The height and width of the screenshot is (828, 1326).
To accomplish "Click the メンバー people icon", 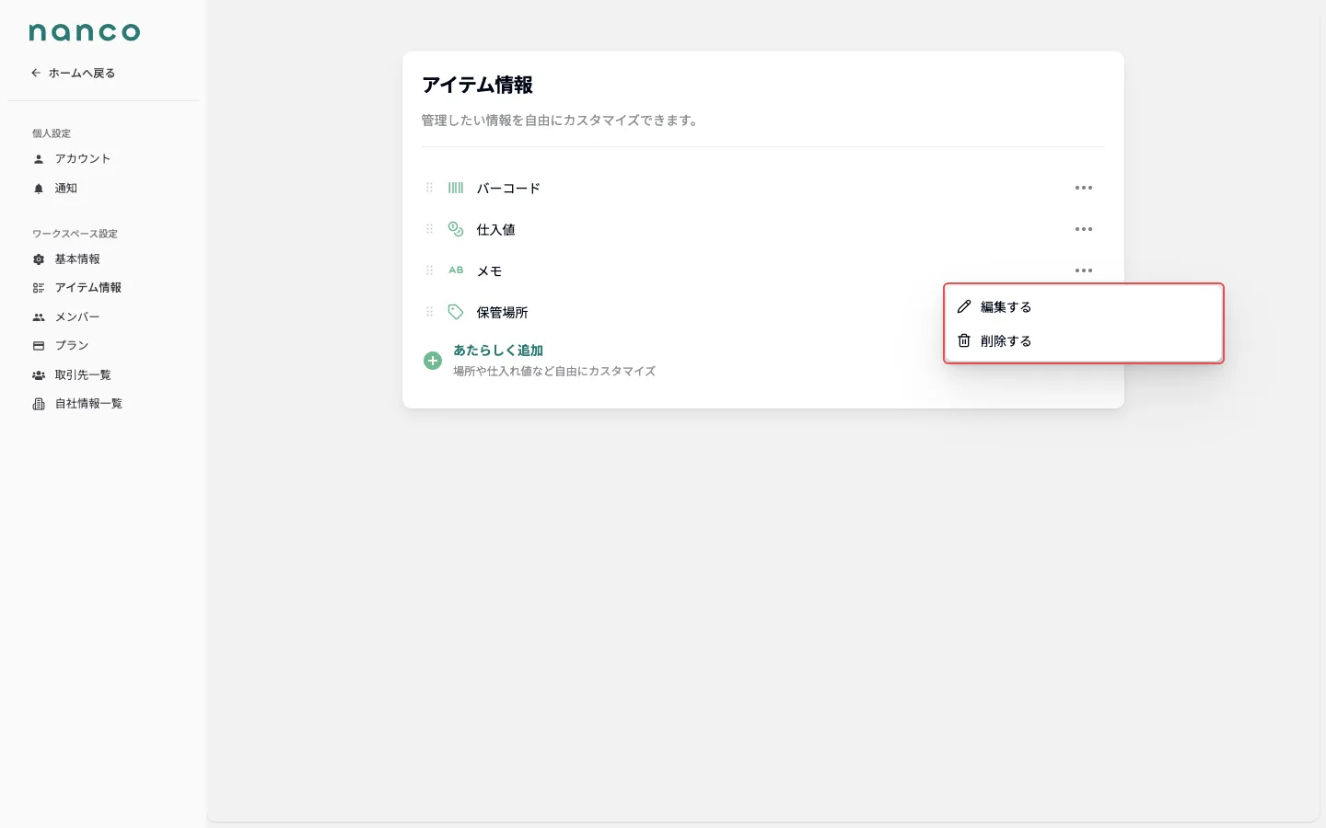I will (x=39, y=317).
